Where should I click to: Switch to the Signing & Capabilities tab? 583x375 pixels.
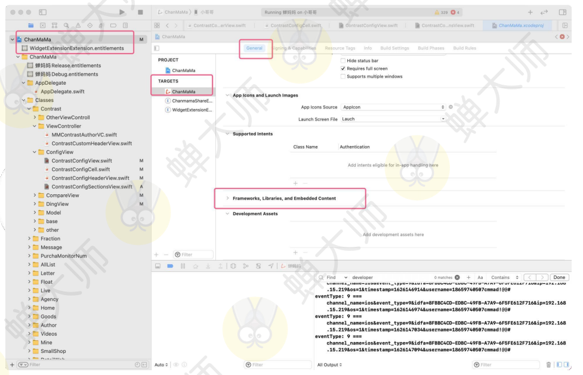tap(294, 48)
